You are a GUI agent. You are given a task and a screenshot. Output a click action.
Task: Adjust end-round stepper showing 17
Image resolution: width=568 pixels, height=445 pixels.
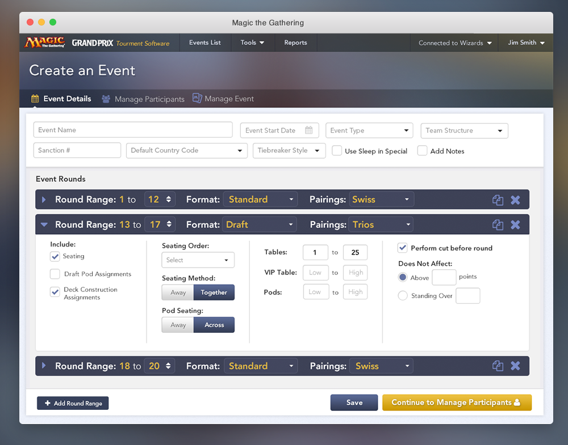click(x=169, y=224)
